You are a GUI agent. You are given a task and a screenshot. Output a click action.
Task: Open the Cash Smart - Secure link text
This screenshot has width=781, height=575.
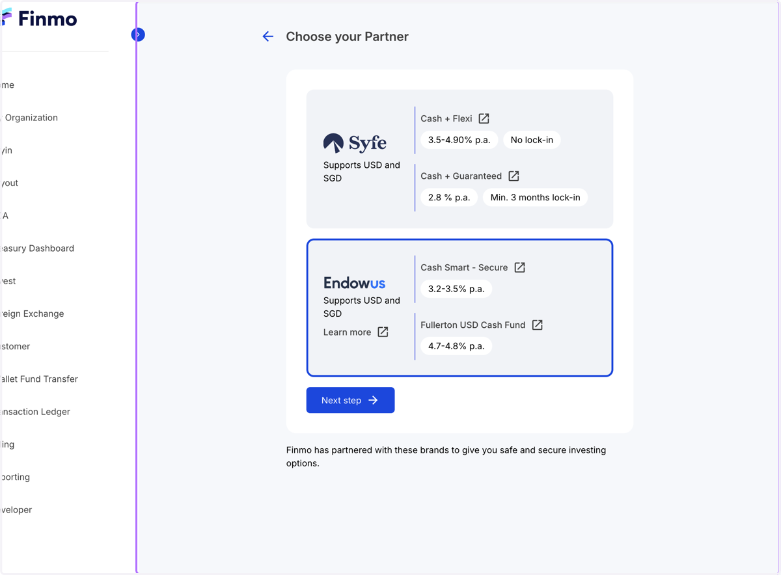tap(464, 267)
